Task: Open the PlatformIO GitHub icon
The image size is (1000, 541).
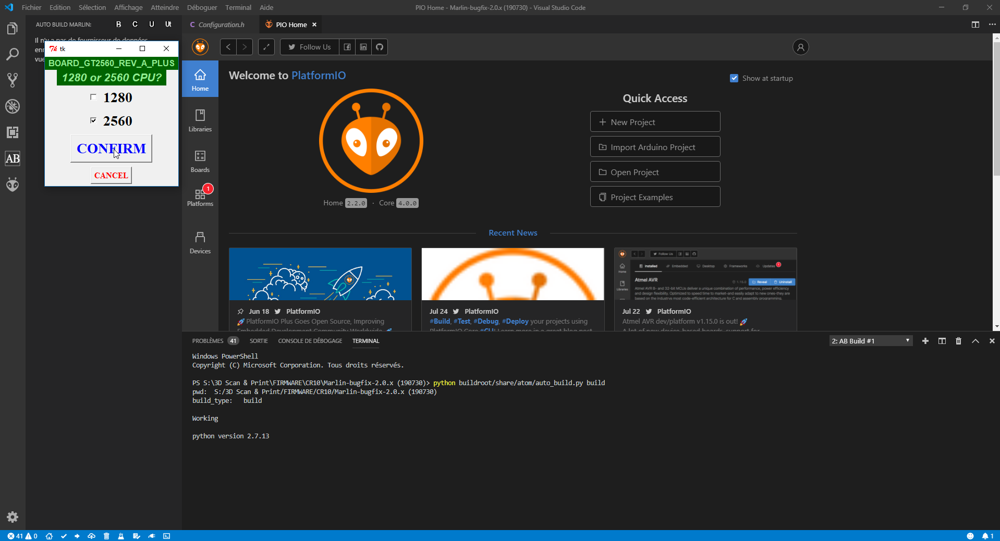Action: [x=380, y=47]
